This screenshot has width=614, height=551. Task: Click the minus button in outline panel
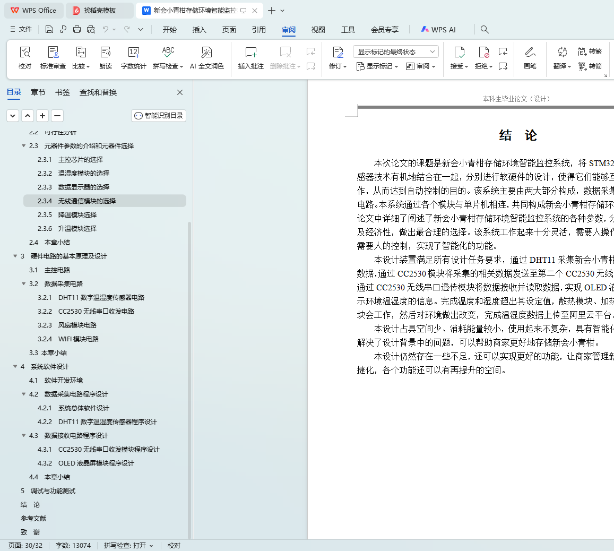pos(57,116)
